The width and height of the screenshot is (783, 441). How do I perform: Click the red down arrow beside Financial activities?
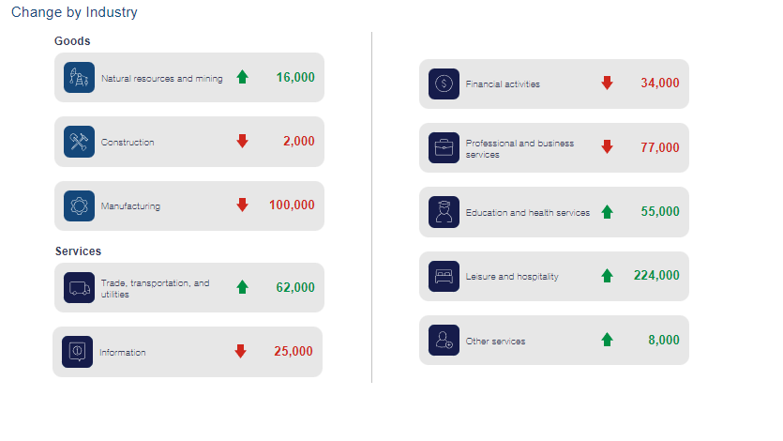(x=607, y=83)
